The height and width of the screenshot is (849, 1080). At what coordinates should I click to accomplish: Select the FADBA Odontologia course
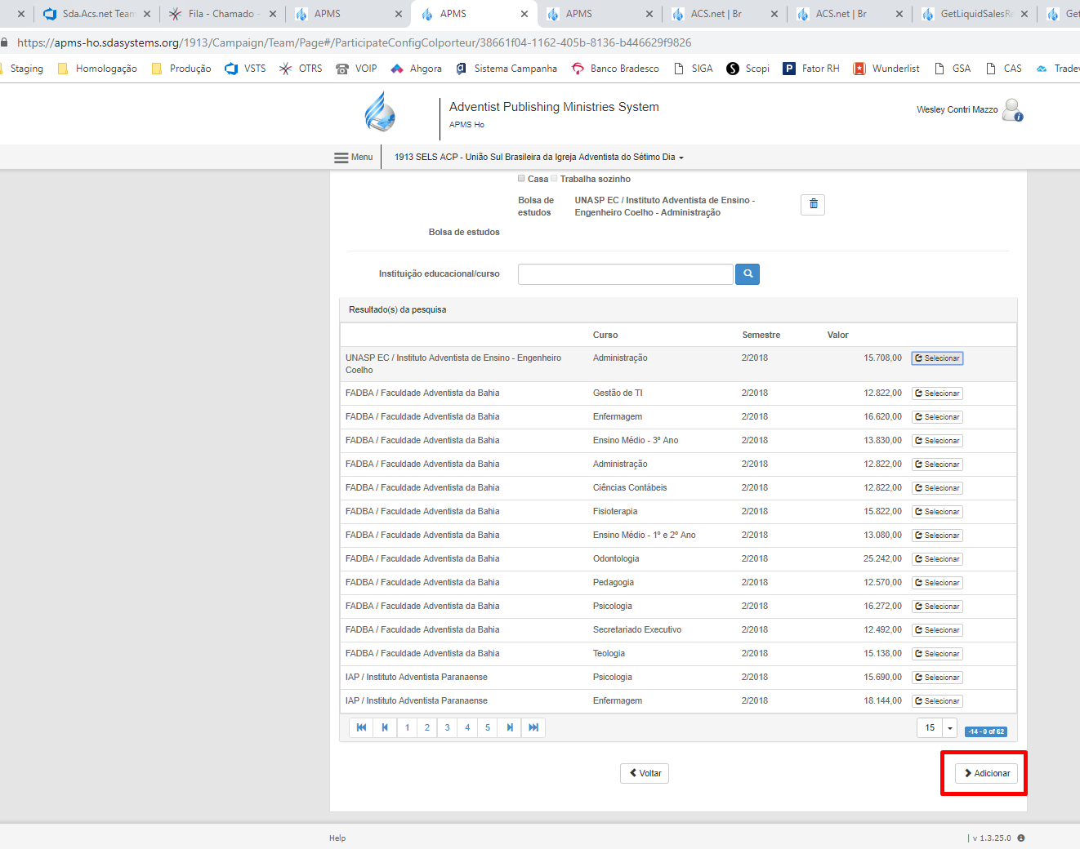click(937, 559)
